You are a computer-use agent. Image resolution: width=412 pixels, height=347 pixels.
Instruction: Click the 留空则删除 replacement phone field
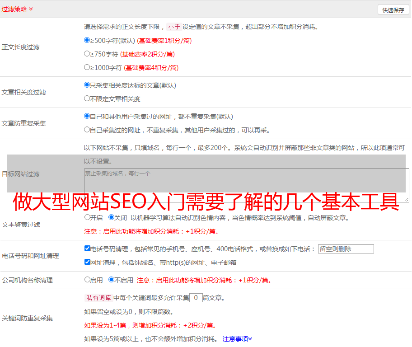coord(346,249)
